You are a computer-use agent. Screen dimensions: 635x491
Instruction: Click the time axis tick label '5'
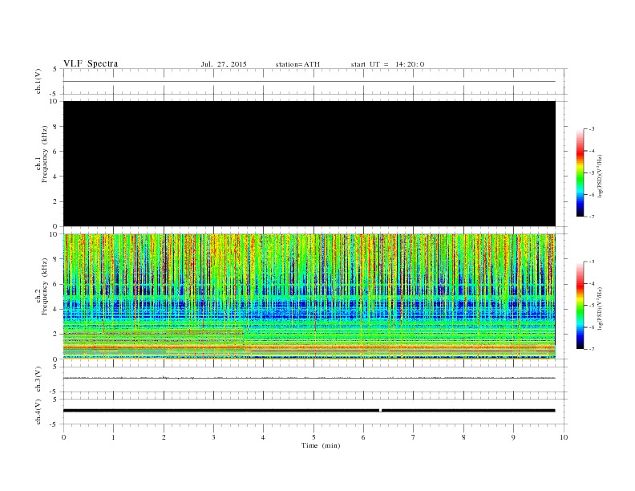click(x=313, y=437)
